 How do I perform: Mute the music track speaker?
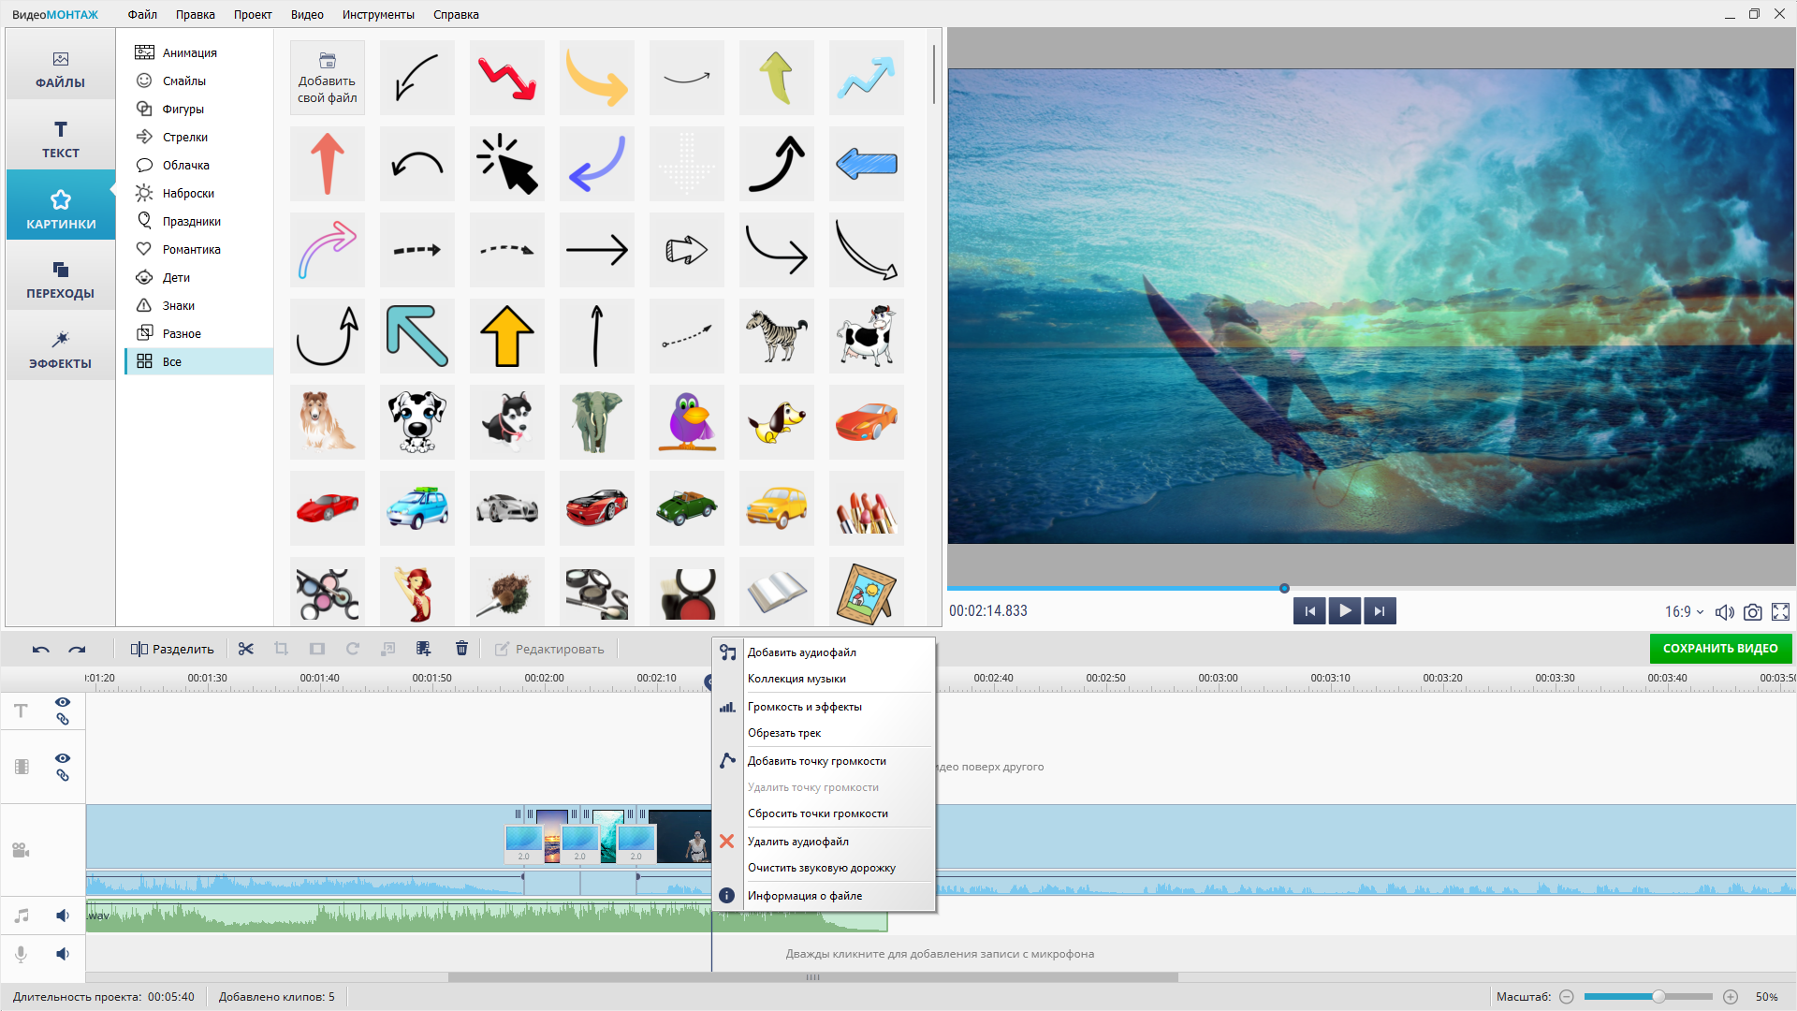point(63,916)
